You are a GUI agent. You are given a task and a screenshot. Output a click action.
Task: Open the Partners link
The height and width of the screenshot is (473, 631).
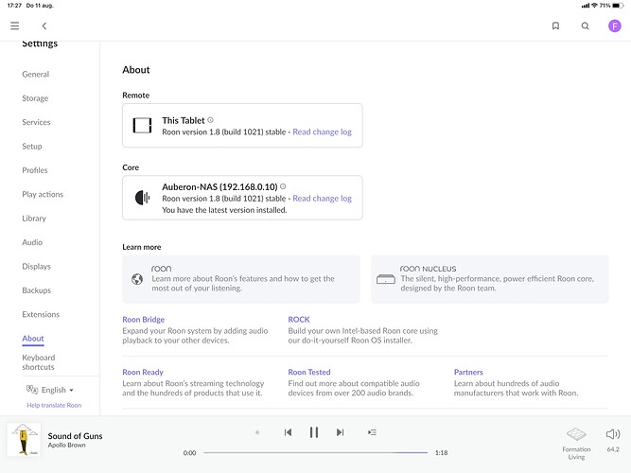468,372
